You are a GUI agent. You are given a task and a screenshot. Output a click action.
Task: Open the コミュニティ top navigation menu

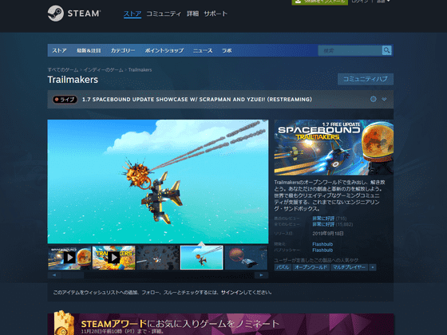[164, 14]
